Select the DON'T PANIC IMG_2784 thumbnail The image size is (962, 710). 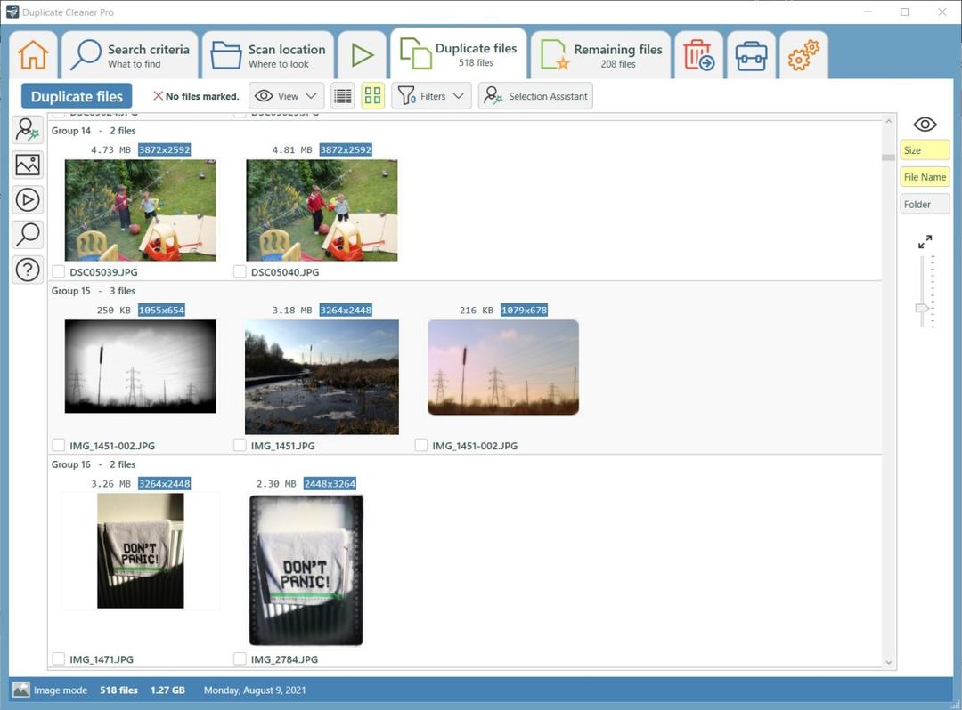coord(306,569)
